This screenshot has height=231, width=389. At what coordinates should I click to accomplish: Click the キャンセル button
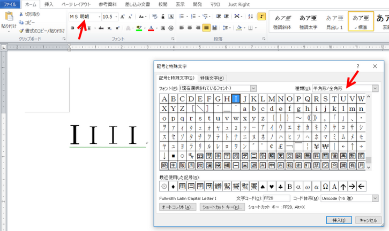pos(368,220)
